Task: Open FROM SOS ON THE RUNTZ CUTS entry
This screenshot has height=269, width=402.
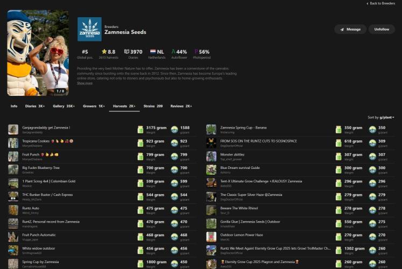Action: point(258,141)
